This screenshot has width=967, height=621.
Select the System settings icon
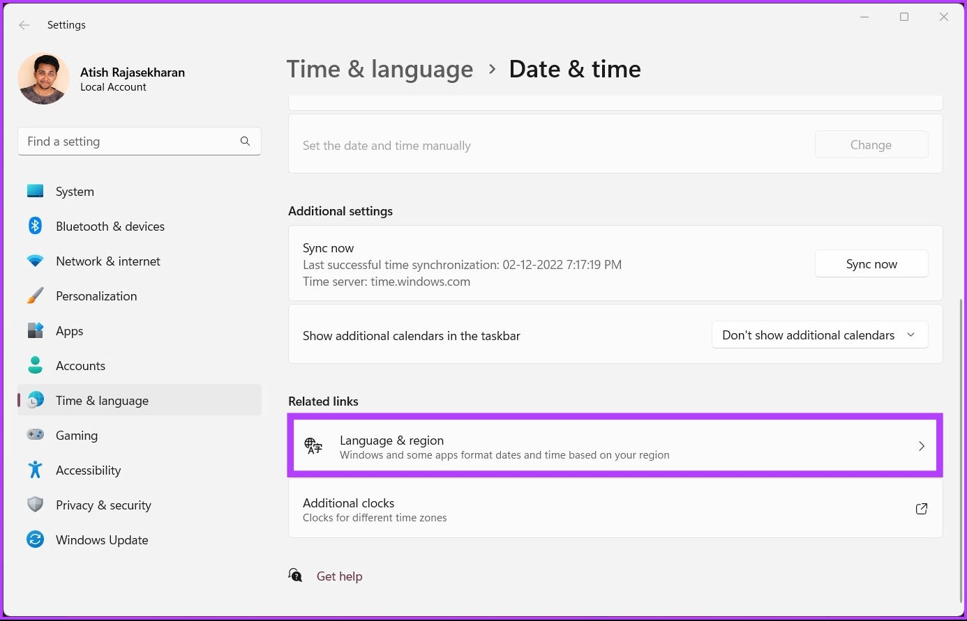(35, 191)
